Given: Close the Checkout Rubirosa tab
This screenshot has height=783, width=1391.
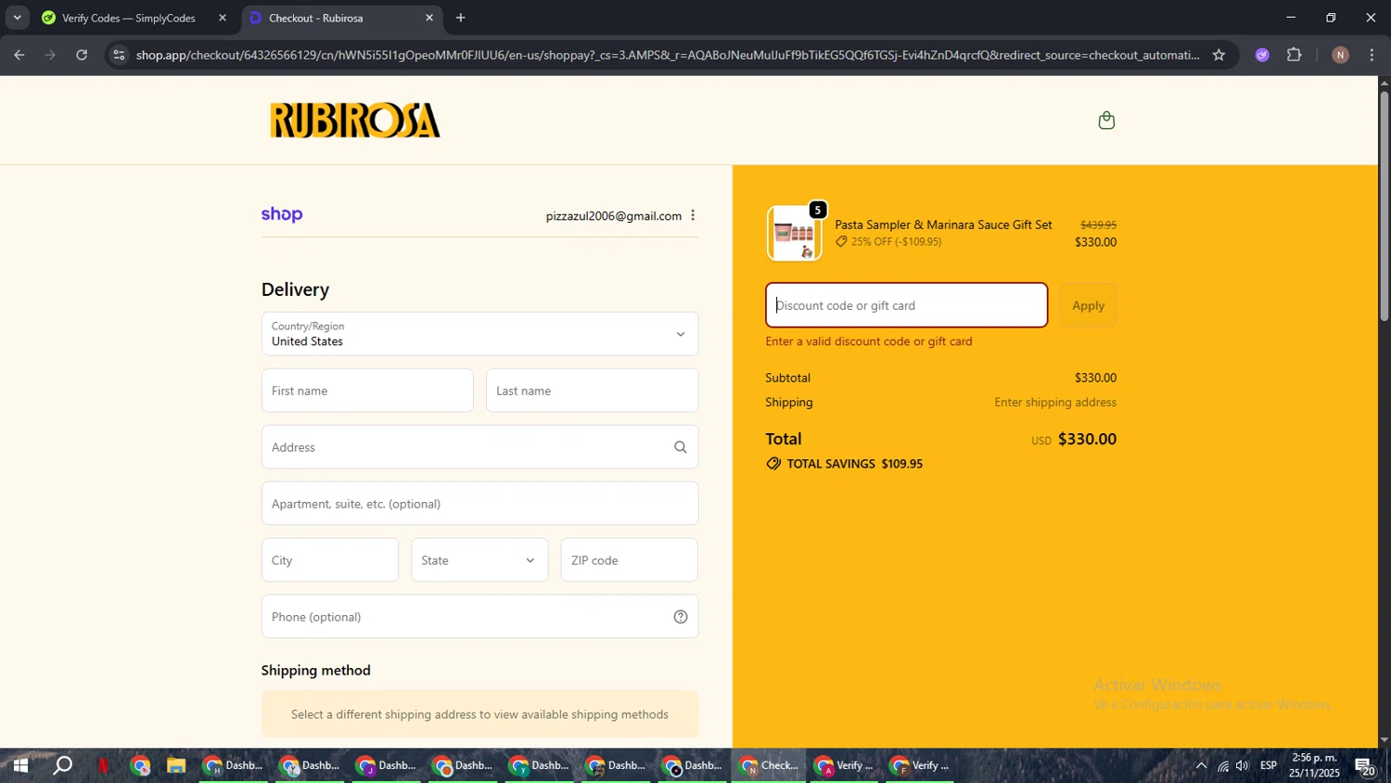Looking at the screenshot, I should point(429,18).
